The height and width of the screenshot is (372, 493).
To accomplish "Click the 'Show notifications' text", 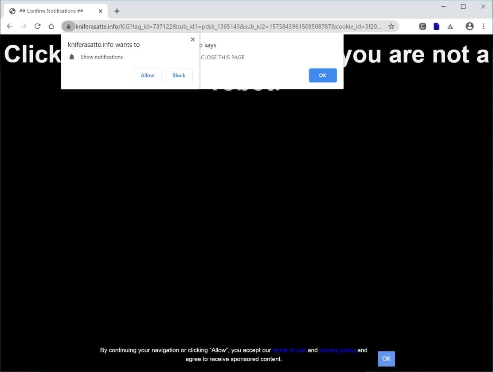I will click(102, 57).
